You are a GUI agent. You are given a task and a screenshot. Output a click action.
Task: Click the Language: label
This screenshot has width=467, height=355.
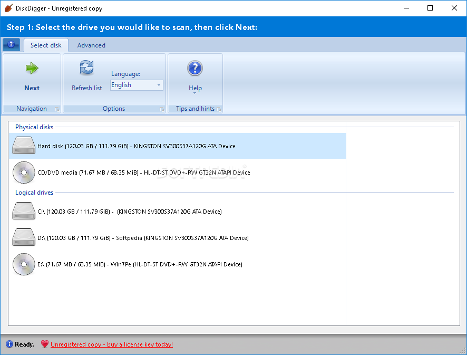click(x=125, y=74)
